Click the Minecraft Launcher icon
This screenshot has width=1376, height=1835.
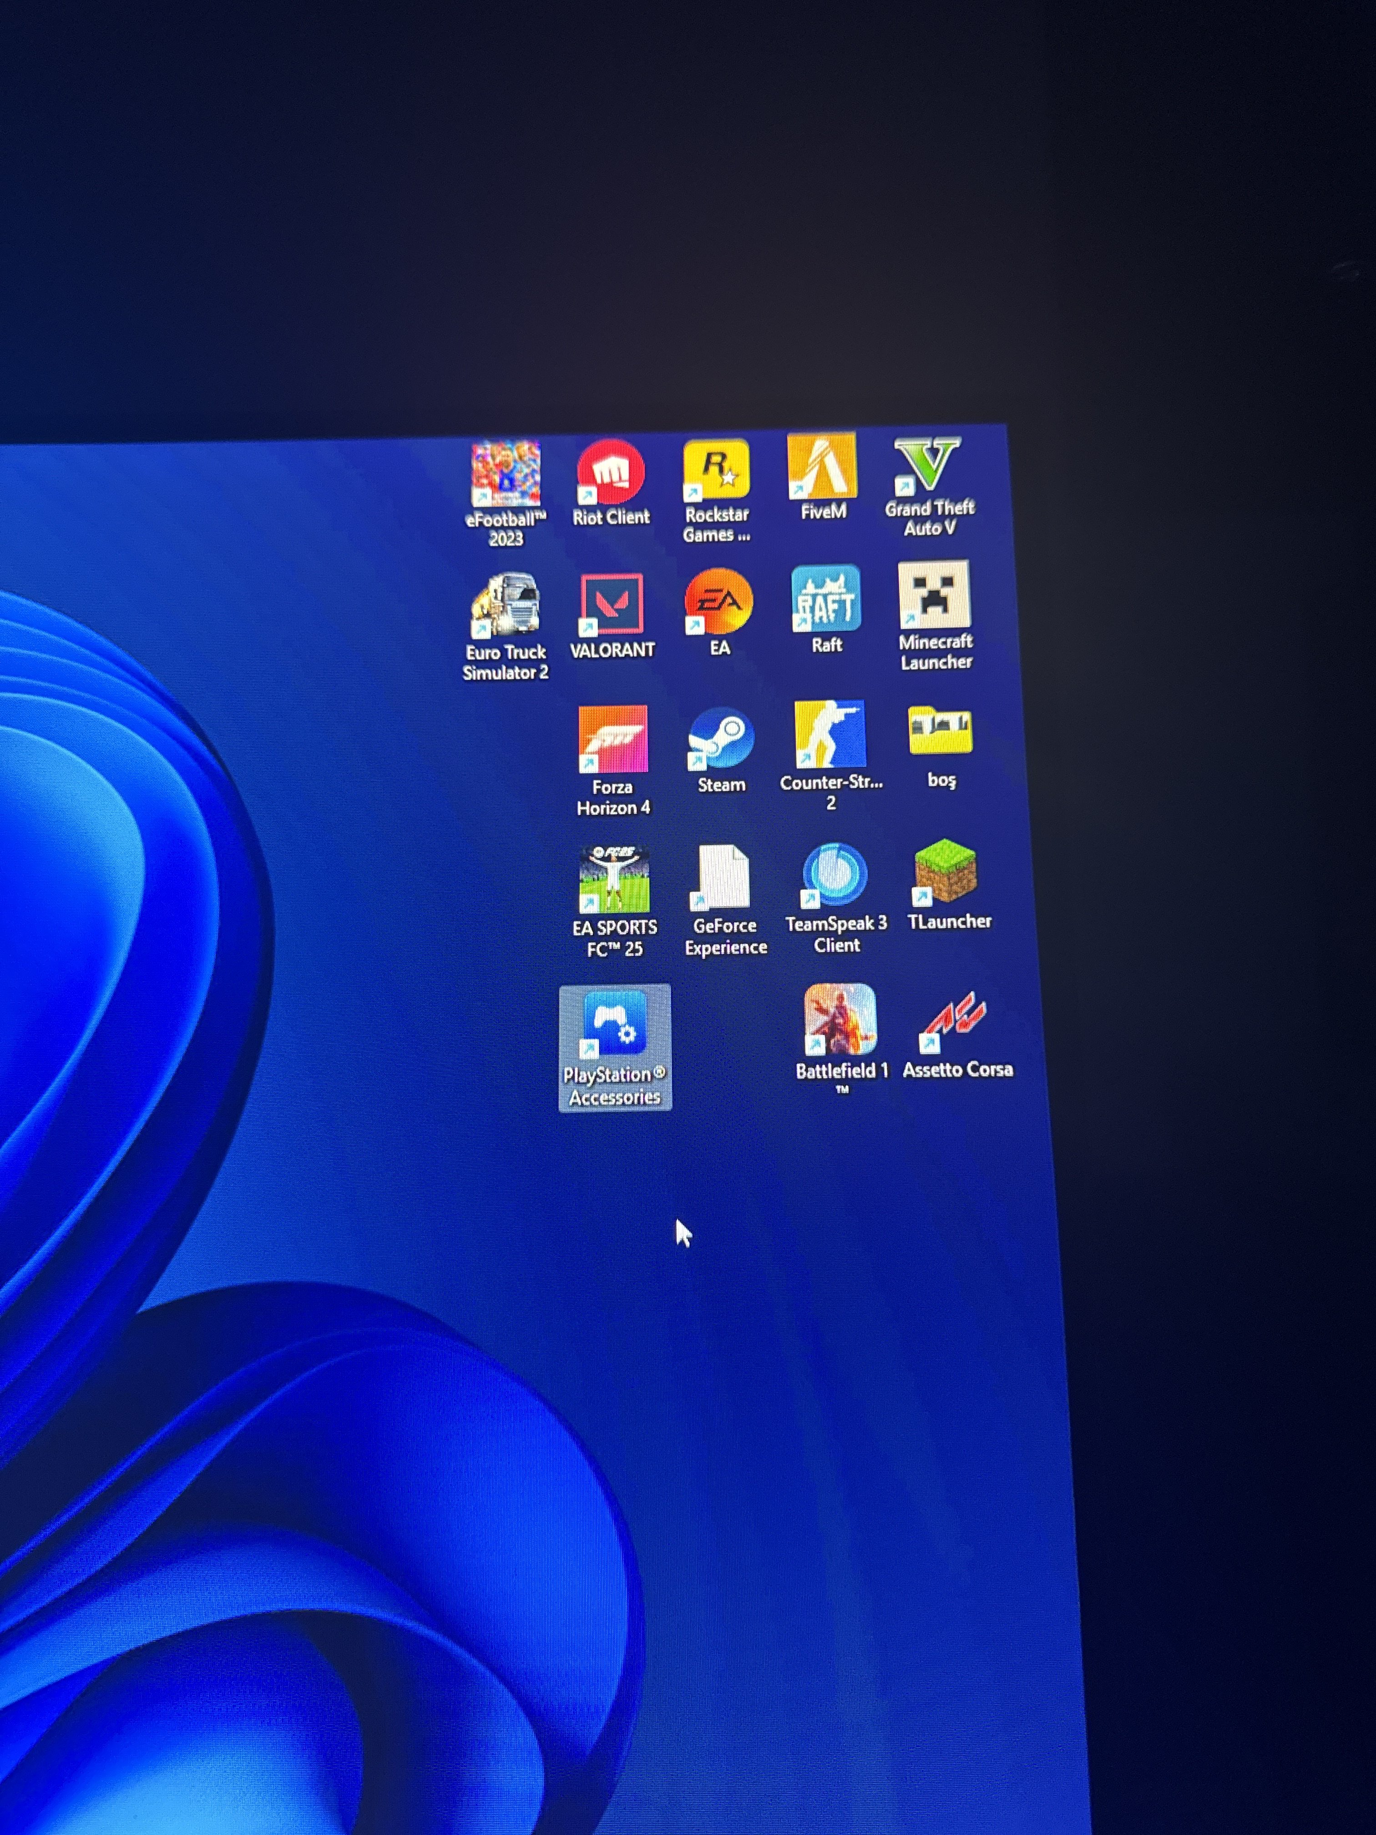point(934,595)
